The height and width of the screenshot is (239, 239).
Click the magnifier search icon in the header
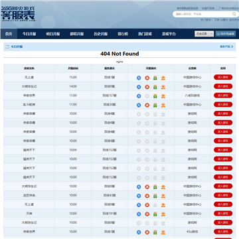click(234, 14)
